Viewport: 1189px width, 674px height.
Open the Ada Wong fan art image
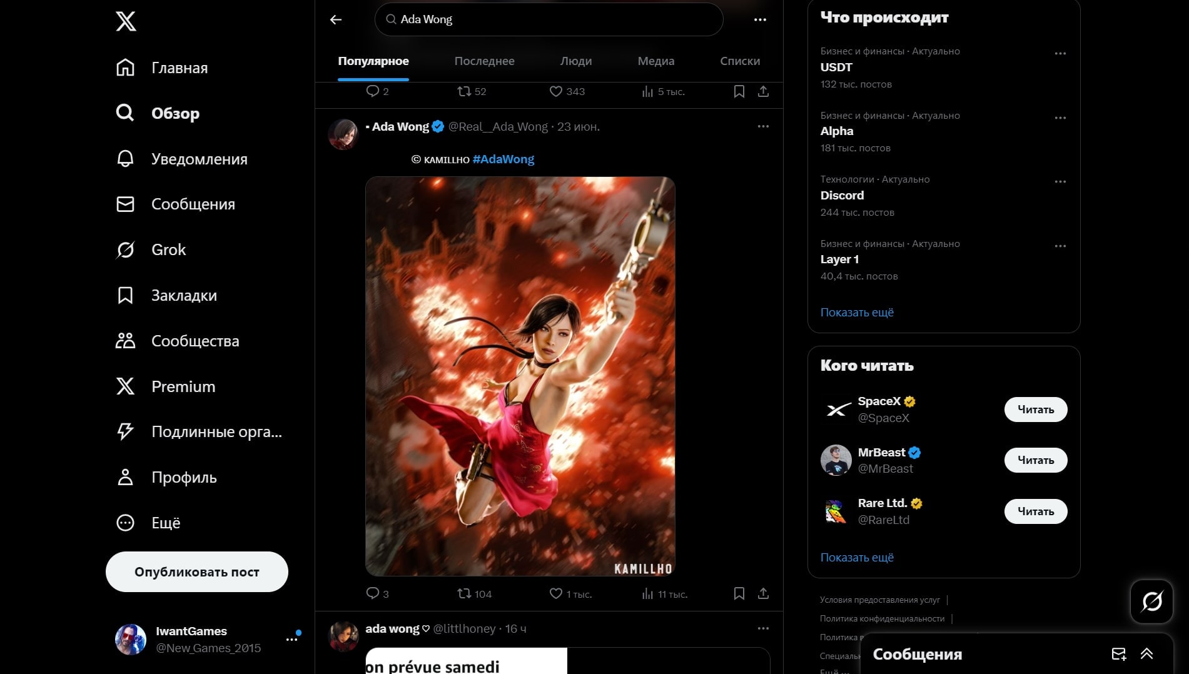tap(520, 376)
